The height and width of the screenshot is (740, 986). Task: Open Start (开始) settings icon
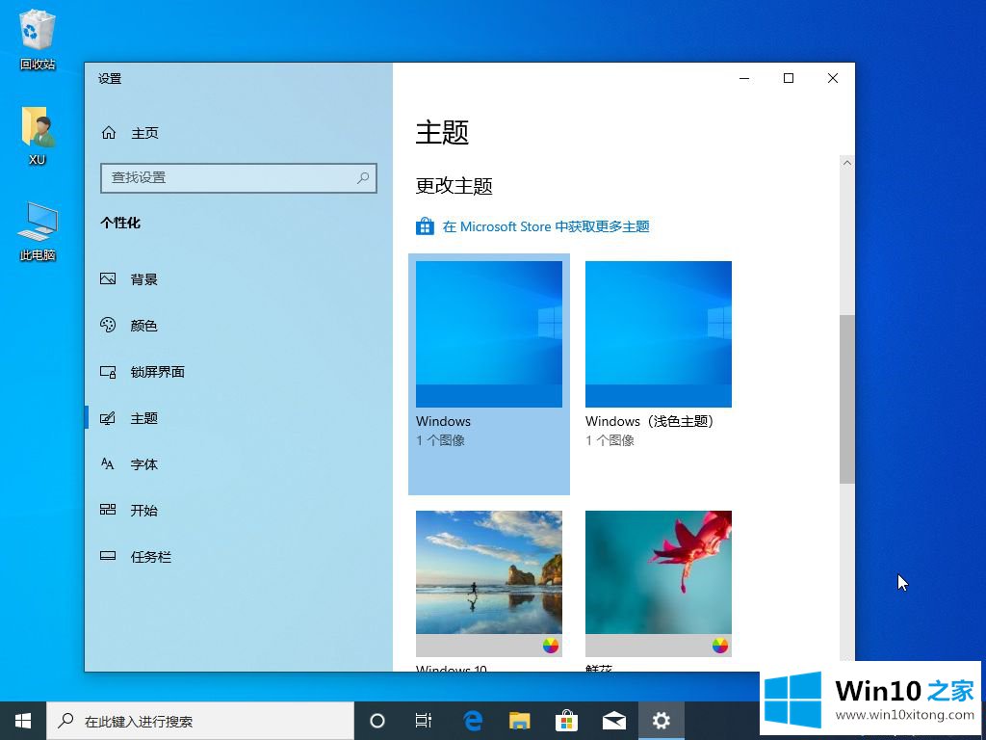point(109,511)
